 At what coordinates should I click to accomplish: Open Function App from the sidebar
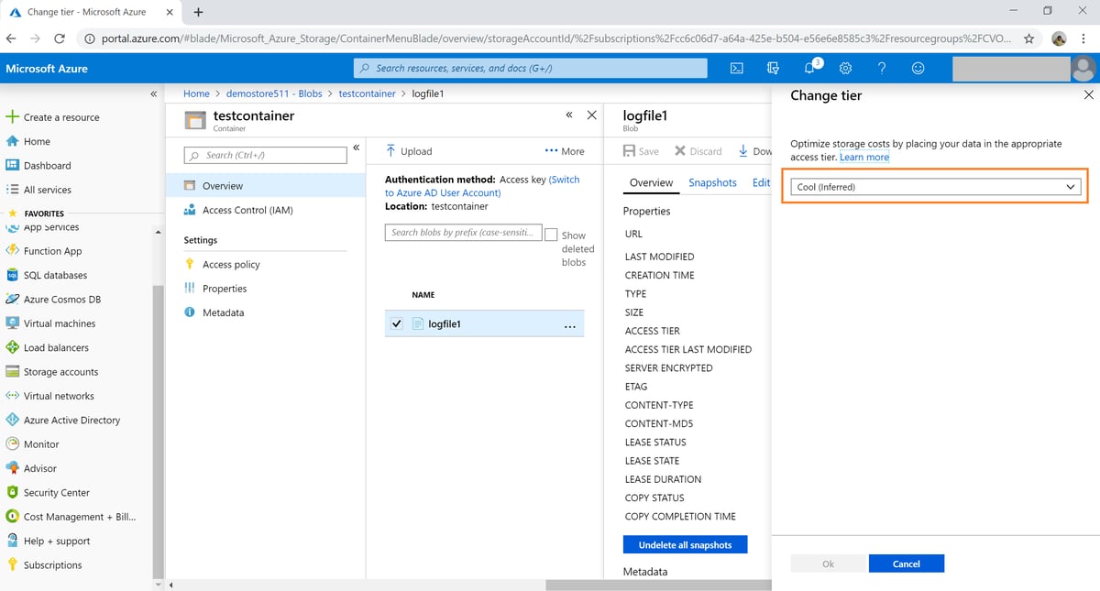pyautogui.click(x=53, y=251)
